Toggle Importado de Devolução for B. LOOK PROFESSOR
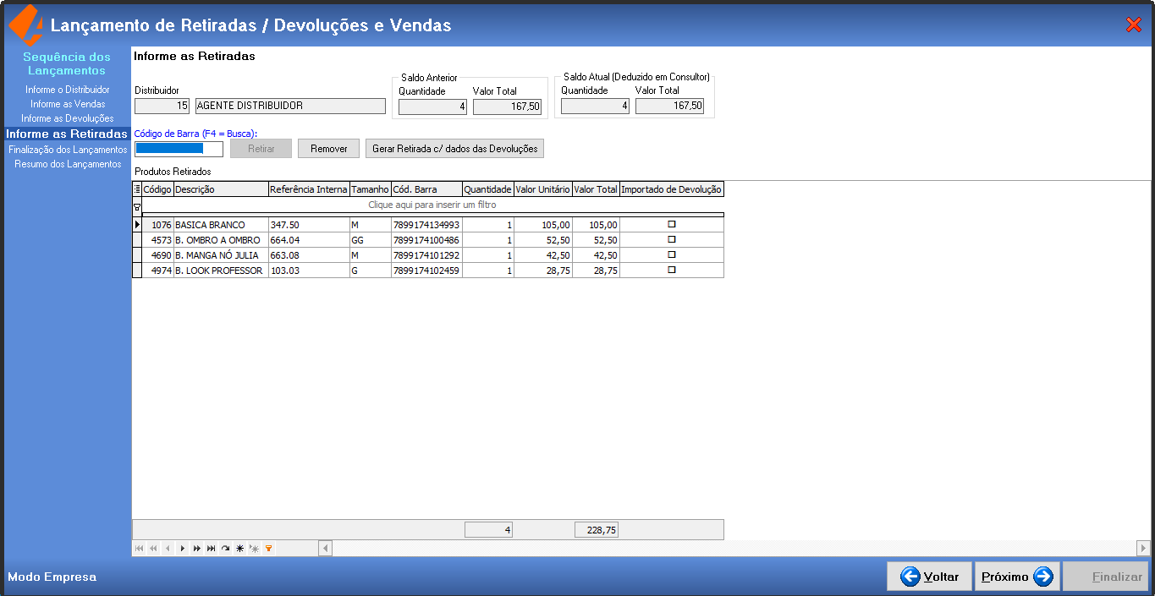 click(x=672, y=270)
